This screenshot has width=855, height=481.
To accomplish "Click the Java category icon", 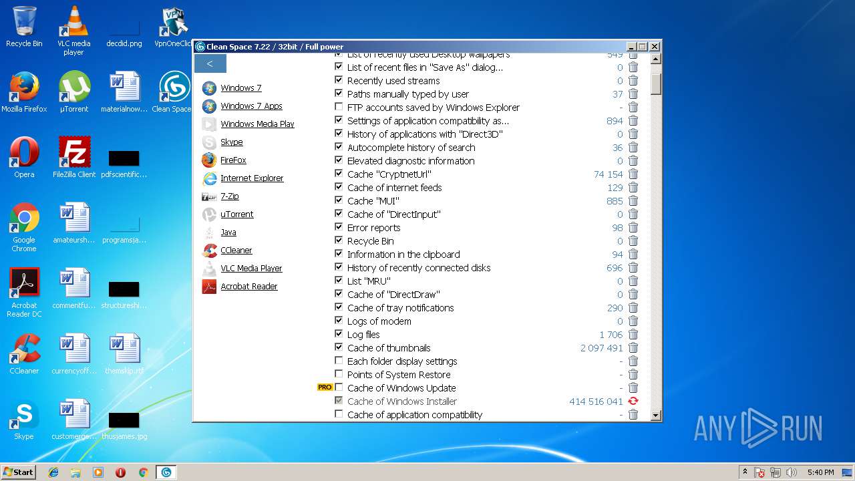I will tap(209, 232).
